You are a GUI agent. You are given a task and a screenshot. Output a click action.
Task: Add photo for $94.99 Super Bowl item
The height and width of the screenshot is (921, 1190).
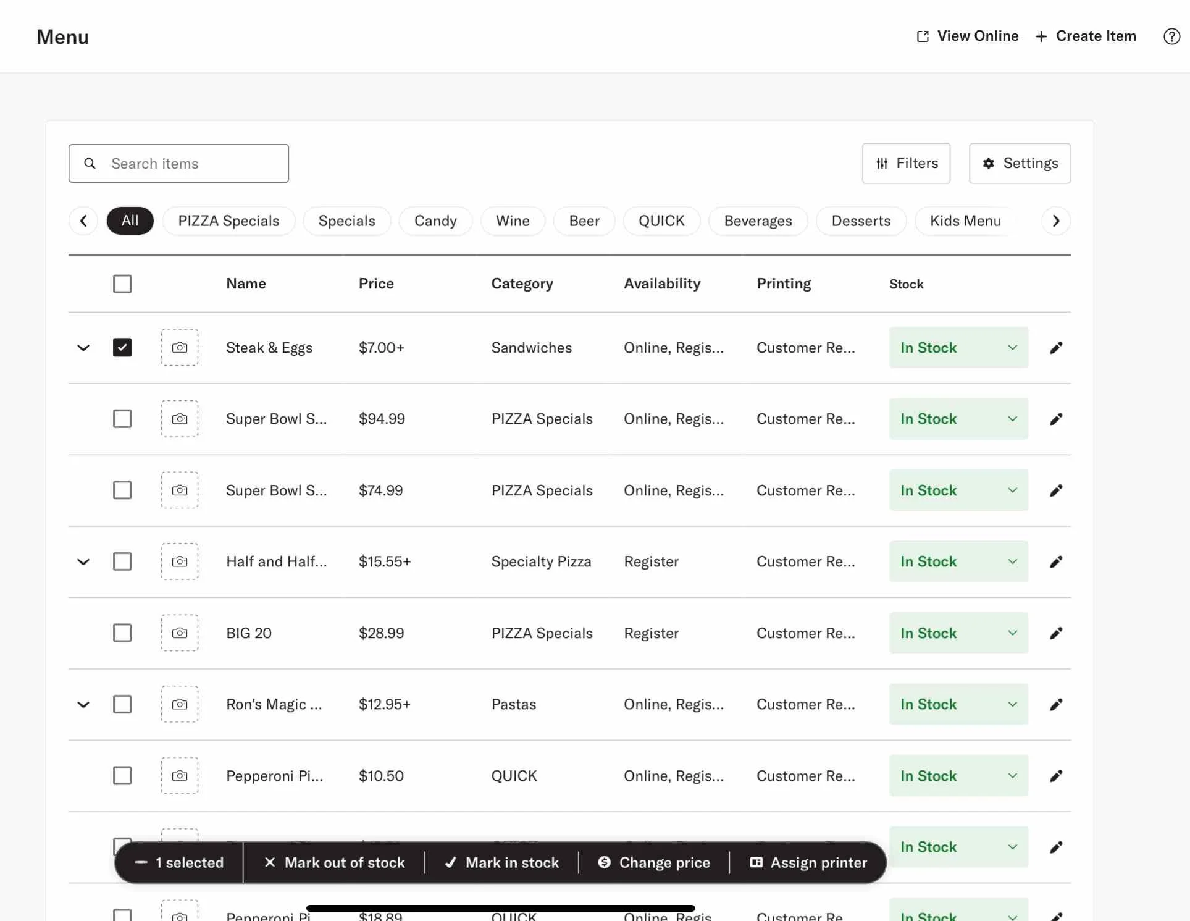click(180, 419)
